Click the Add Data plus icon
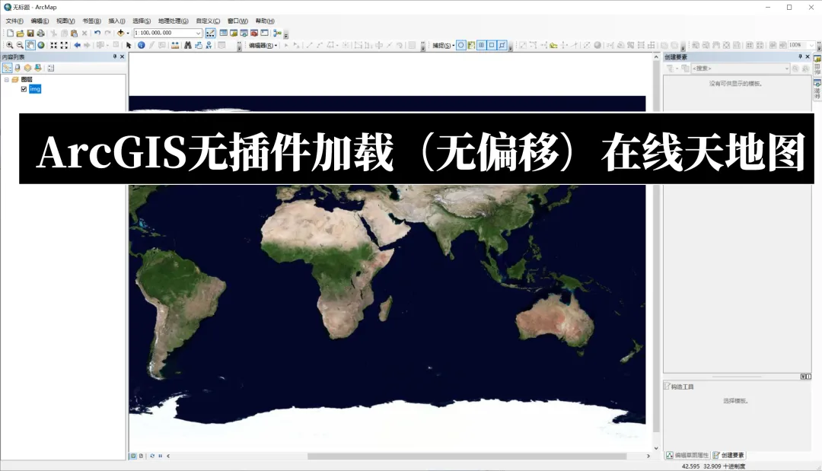The height and width of the screenshot is (471, 822). coord(120,33)
